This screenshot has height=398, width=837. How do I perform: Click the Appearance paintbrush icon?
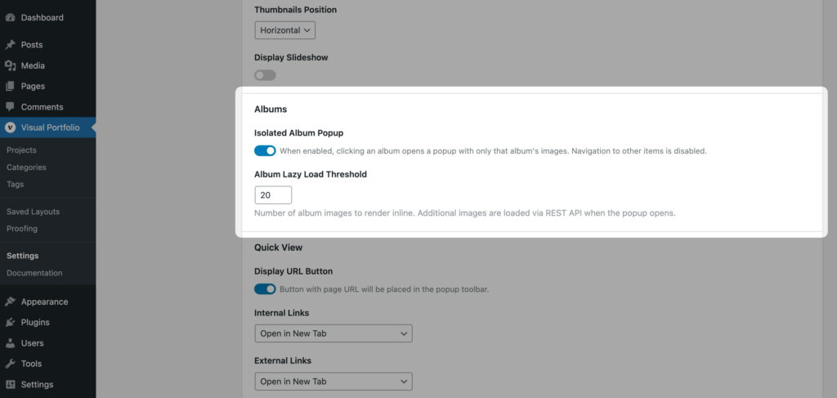(11, 302)
